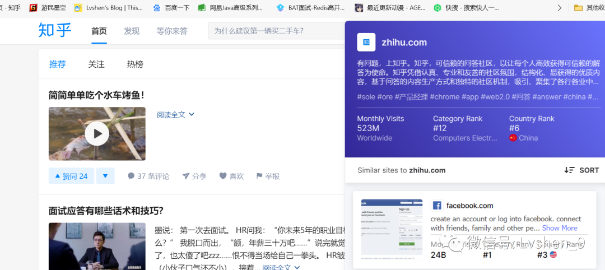
Task: Click the 举报 flag button
Action: pyautogui.click(x=268, y=176)
